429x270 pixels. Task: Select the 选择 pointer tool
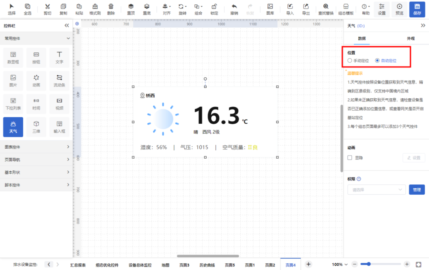click(x=12, y=9)
